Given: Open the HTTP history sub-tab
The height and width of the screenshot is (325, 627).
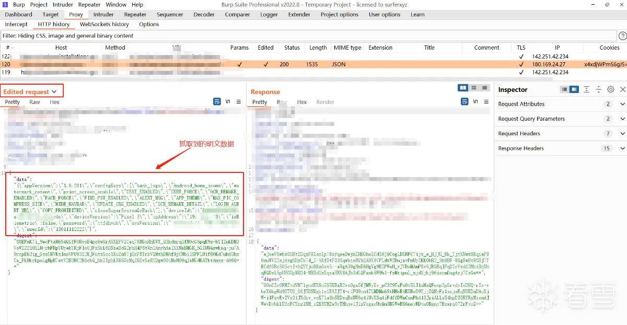Looking at the screenshot, I should coord(54,24).
